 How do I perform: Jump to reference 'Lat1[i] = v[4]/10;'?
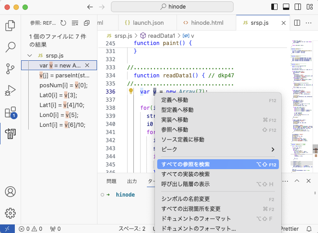59,105
